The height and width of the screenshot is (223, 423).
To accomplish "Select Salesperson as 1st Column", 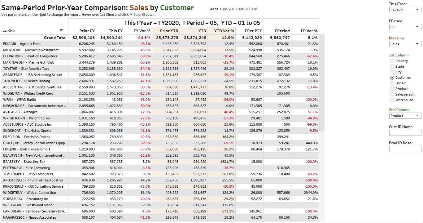I will tap(392, 94).
